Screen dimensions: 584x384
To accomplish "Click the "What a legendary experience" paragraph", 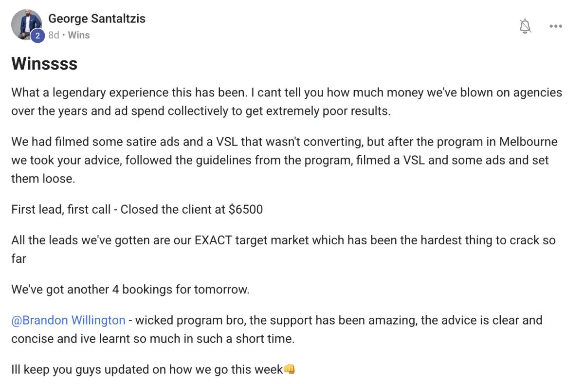I will pyautogui.click(x=287, y=102).
